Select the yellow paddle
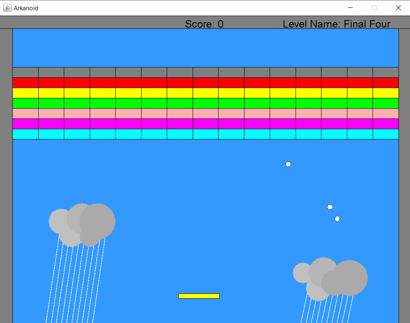Image resolution: width=410 pixels, height=323 pixels. pyautogui.click(x=199, y=295)
